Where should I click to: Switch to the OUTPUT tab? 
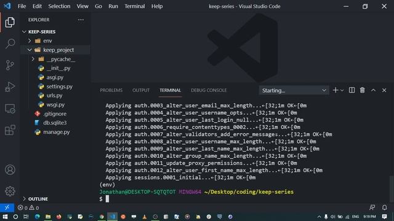pyautogui.click(x=141, y=90)
